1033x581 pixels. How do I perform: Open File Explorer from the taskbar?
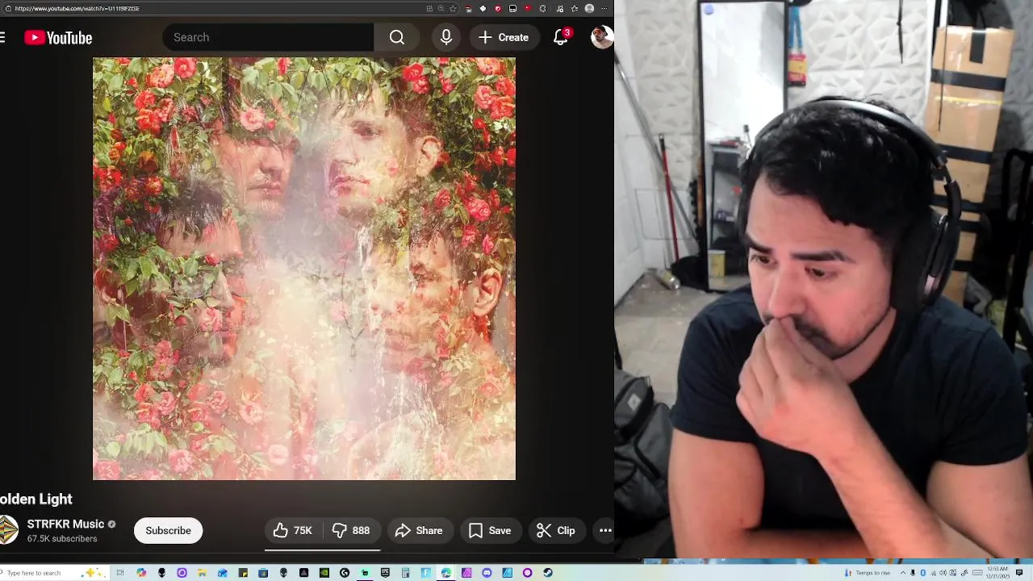(202, 573)
